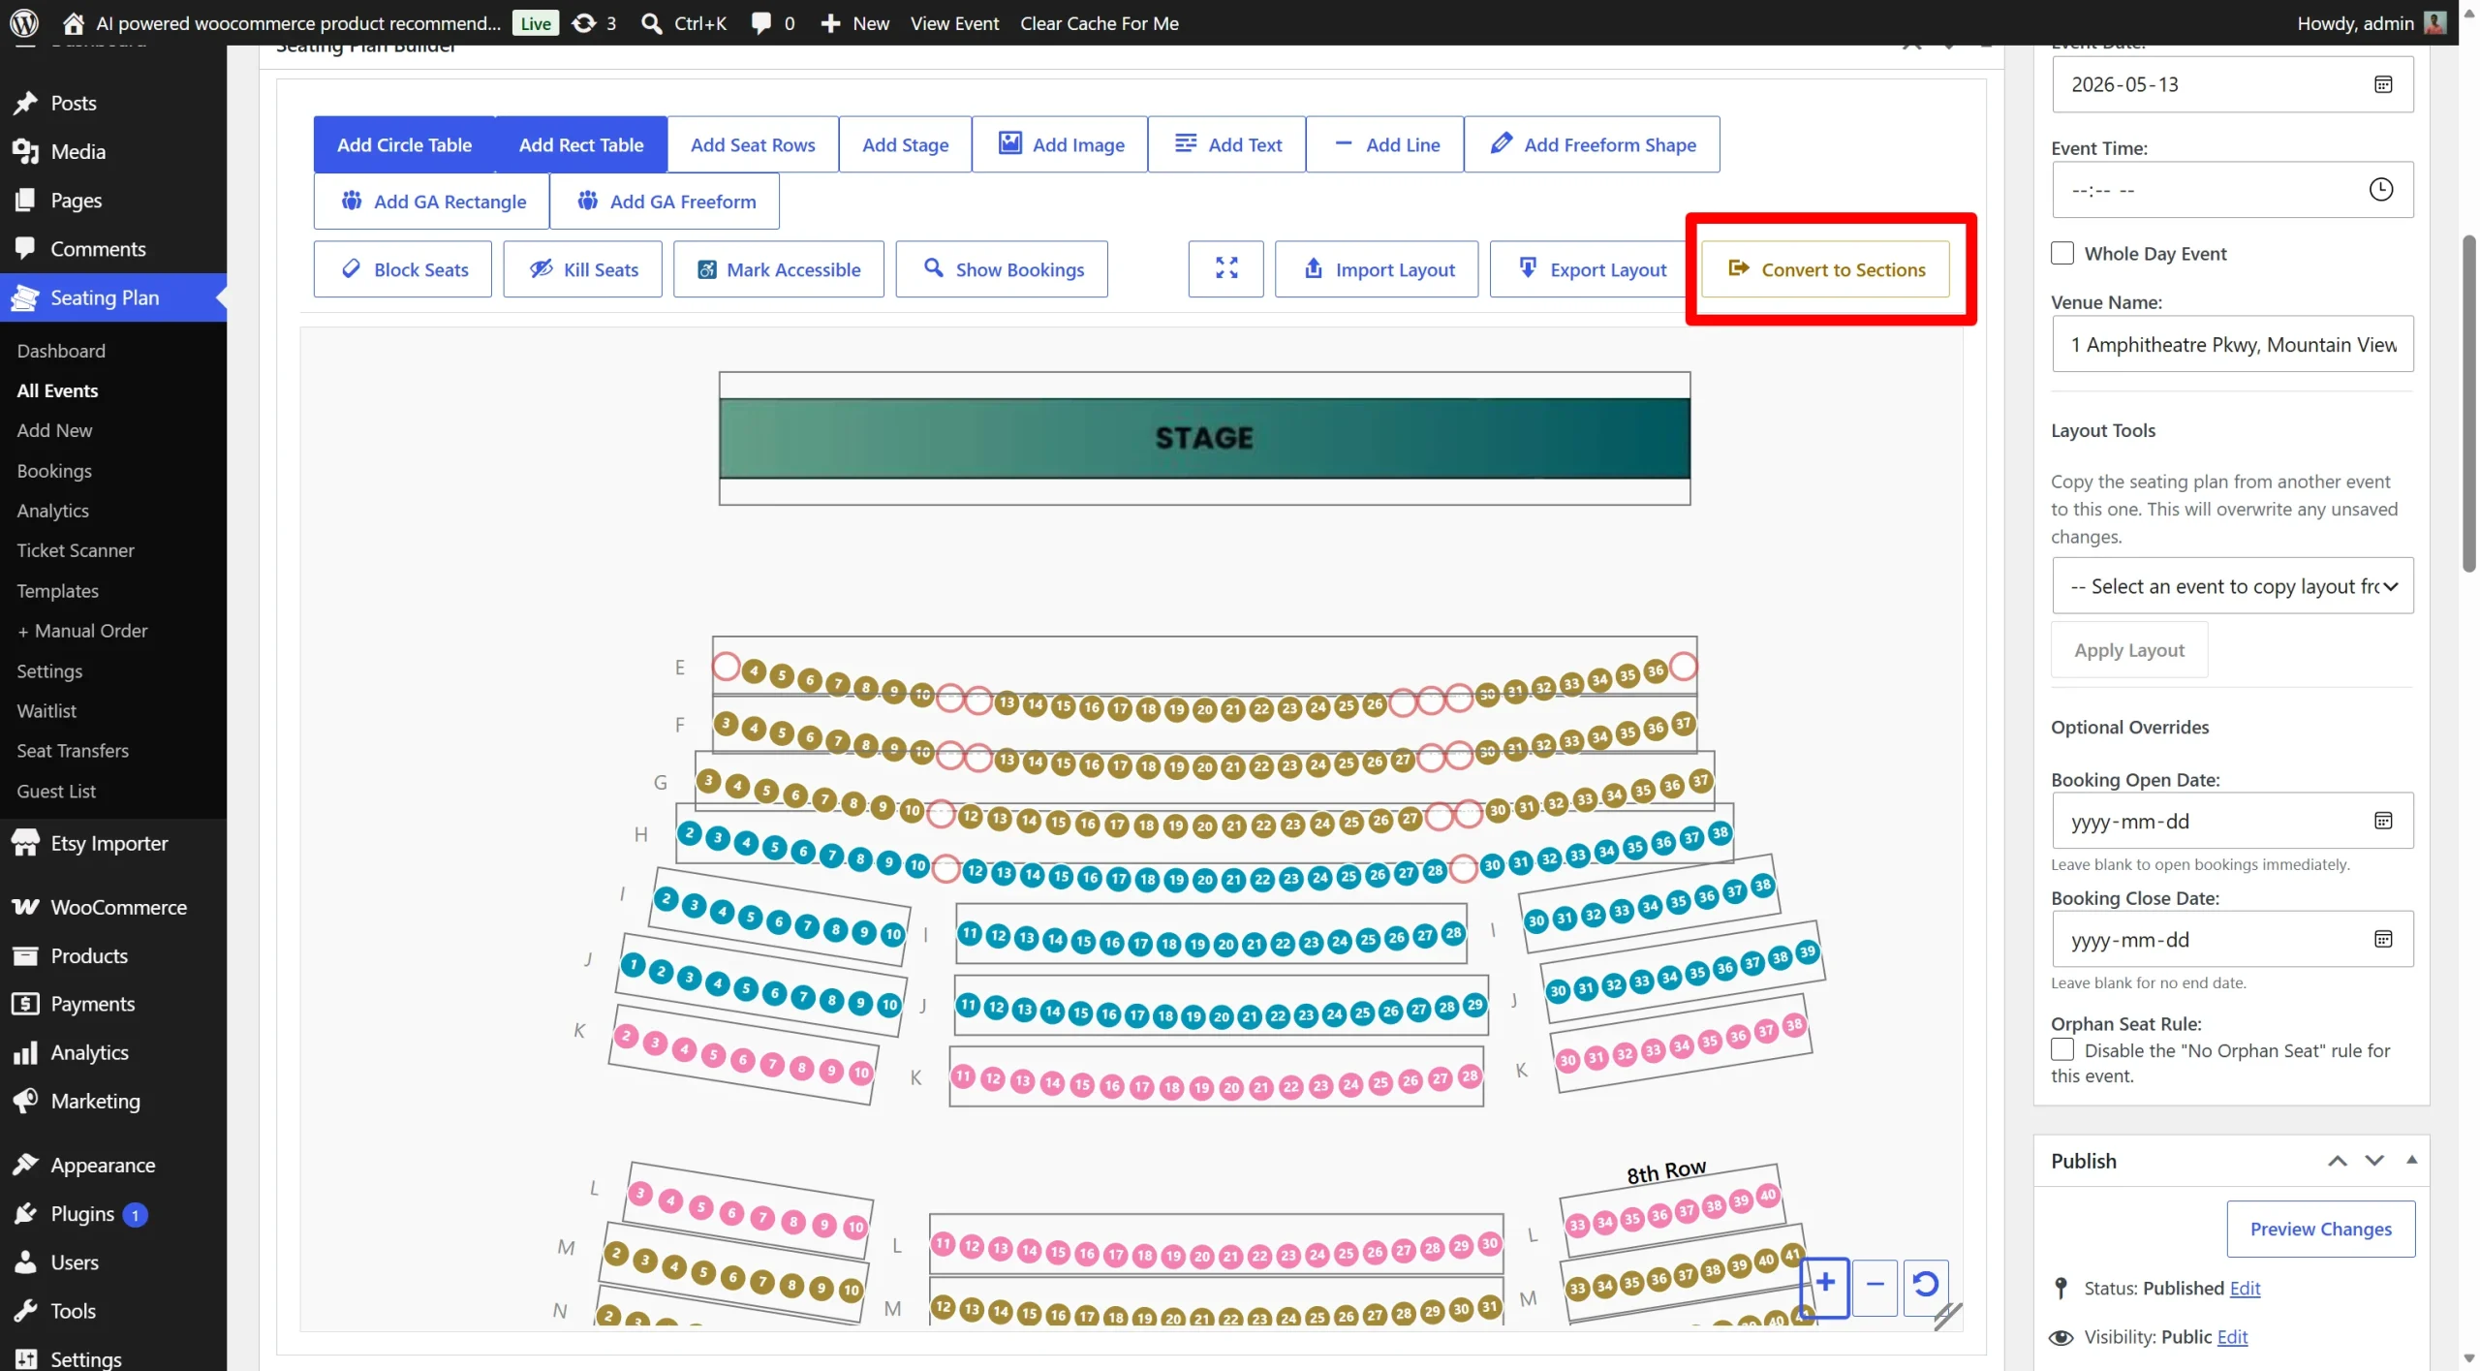Edit the Published status link
Screen dimensions: 2480x1371
(x=2245, y=1288)
